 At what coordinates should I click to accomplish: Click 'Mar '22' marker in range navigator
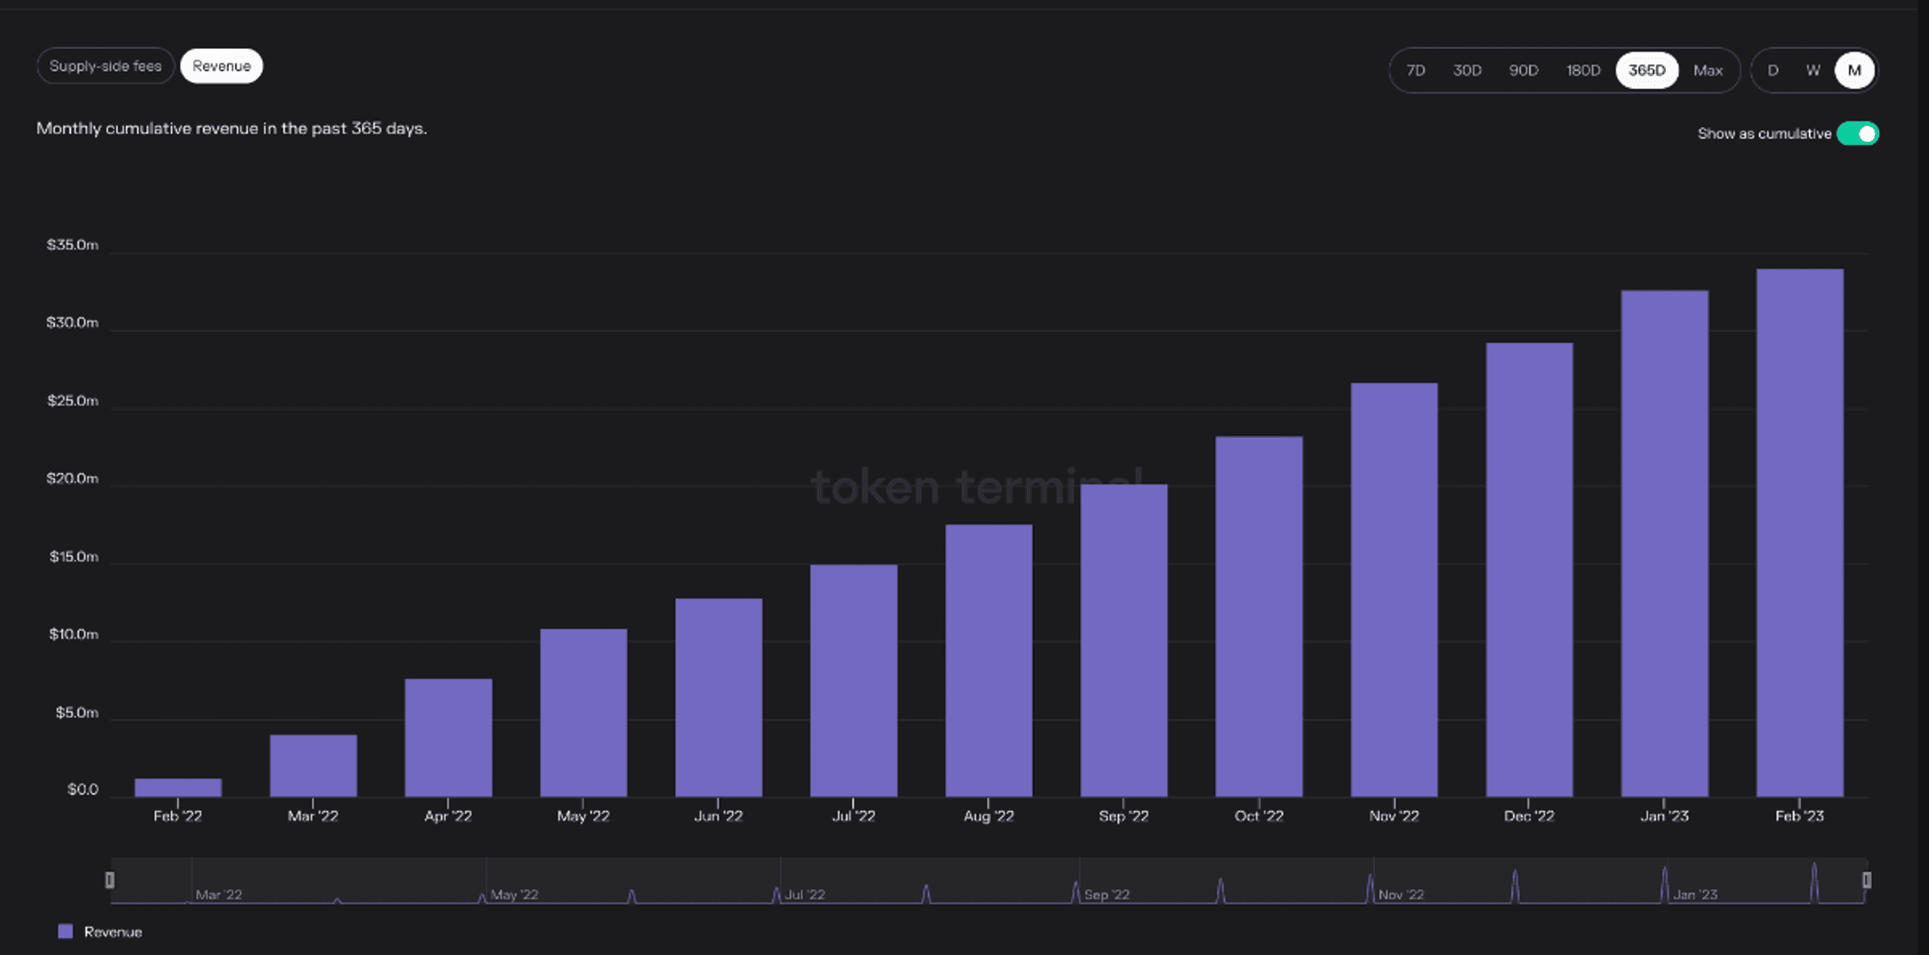pyautogui.click(x=219, y=895)
